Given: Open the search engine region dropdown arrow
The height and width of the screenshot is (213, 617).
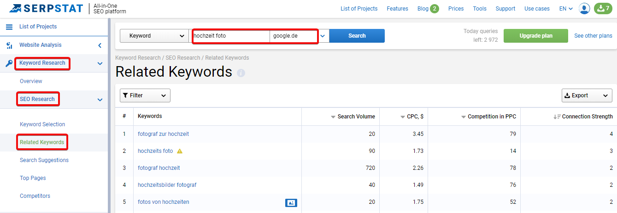Looking at the screenshot, I should 323,36.
